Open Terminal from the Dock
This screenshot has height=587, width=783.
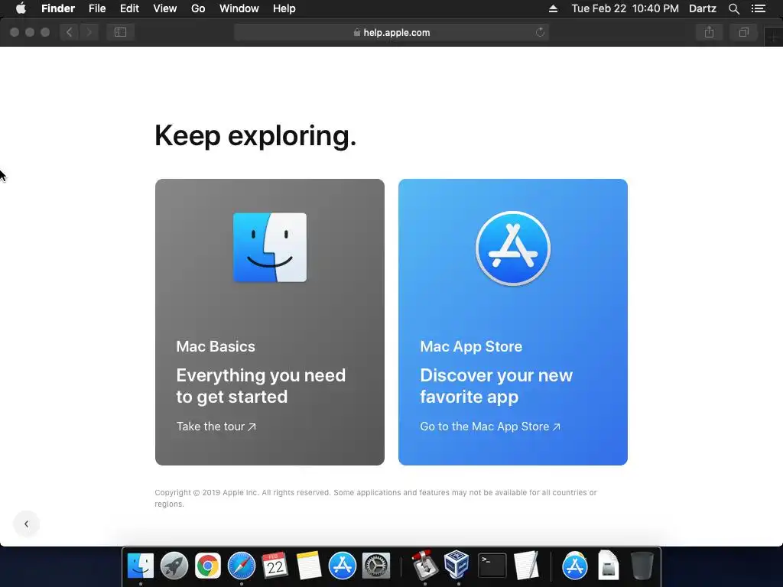[x=492, y=566]
